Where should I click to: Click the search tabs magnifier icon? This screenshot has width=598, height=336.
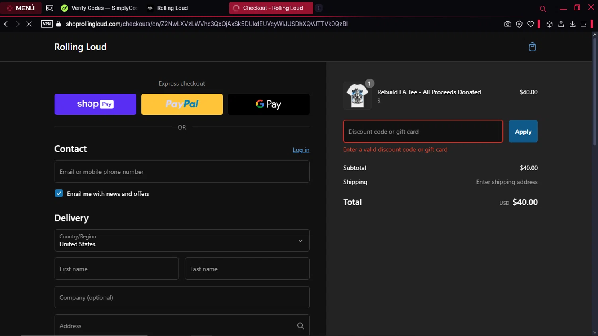543,8
